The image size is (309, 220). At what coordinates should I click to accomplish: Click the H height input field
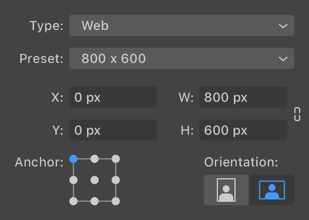[x=243, y=130]
